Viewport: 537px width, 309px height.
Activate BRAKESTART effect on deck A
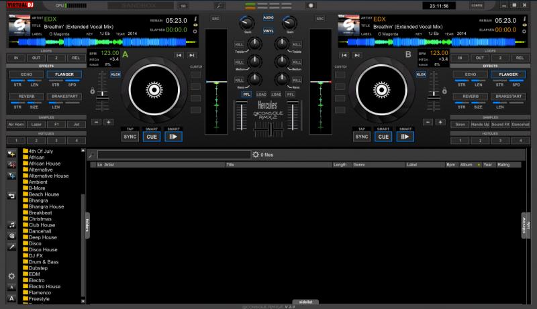click(64, 97)
